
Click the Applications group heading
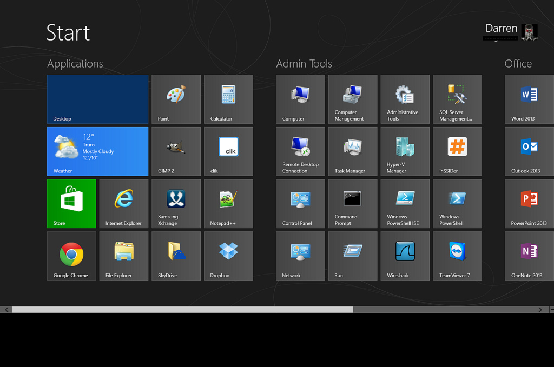(75, 64)
